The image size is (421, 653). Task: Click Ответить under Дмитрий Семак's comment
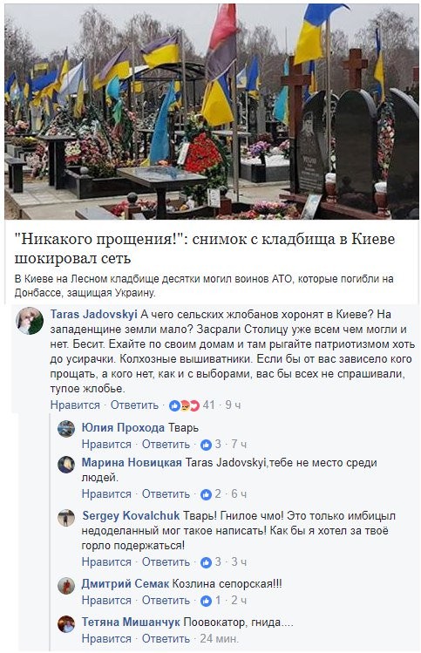[x=166, y=601]
